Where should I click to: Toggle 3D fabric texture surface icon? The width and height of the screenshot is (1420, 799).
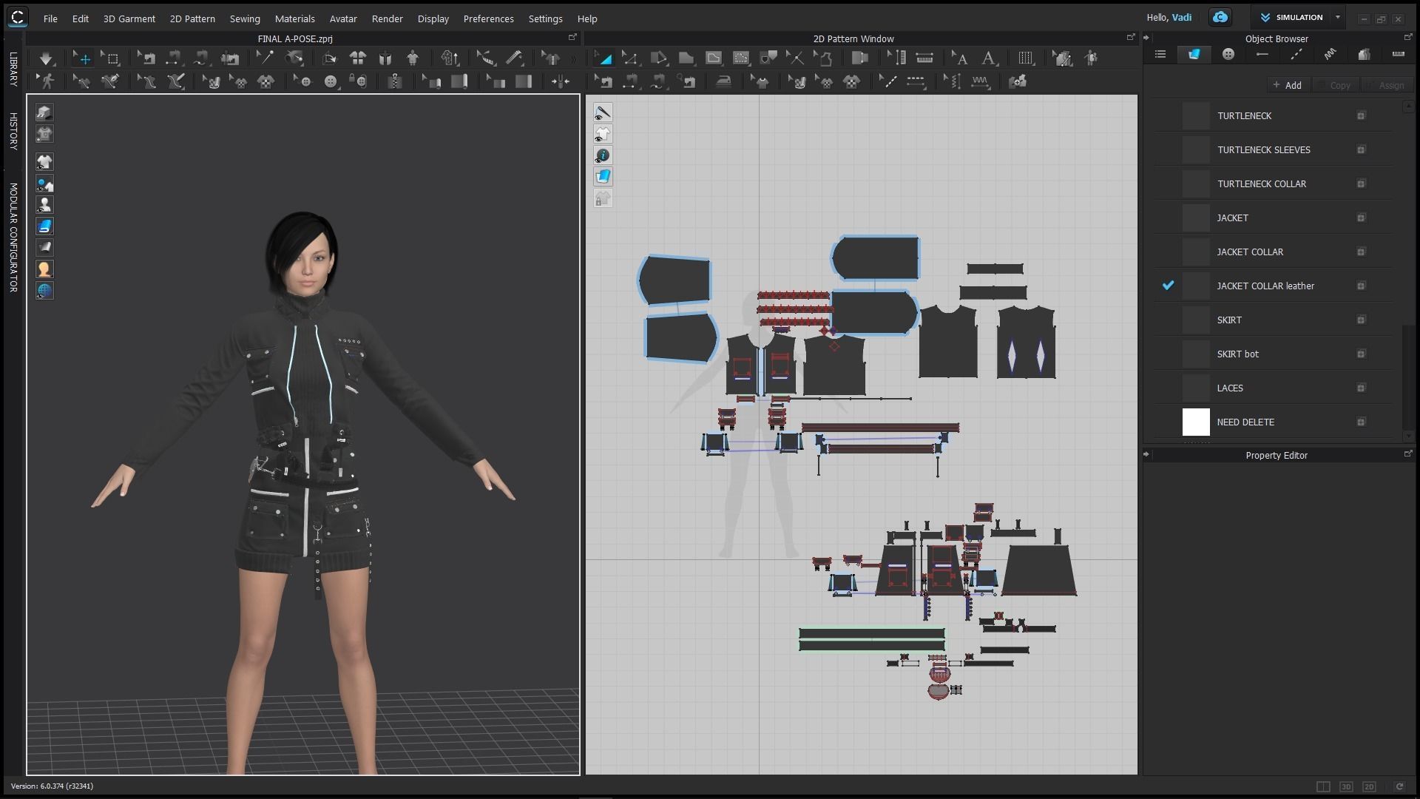click(x=44, y=226)
